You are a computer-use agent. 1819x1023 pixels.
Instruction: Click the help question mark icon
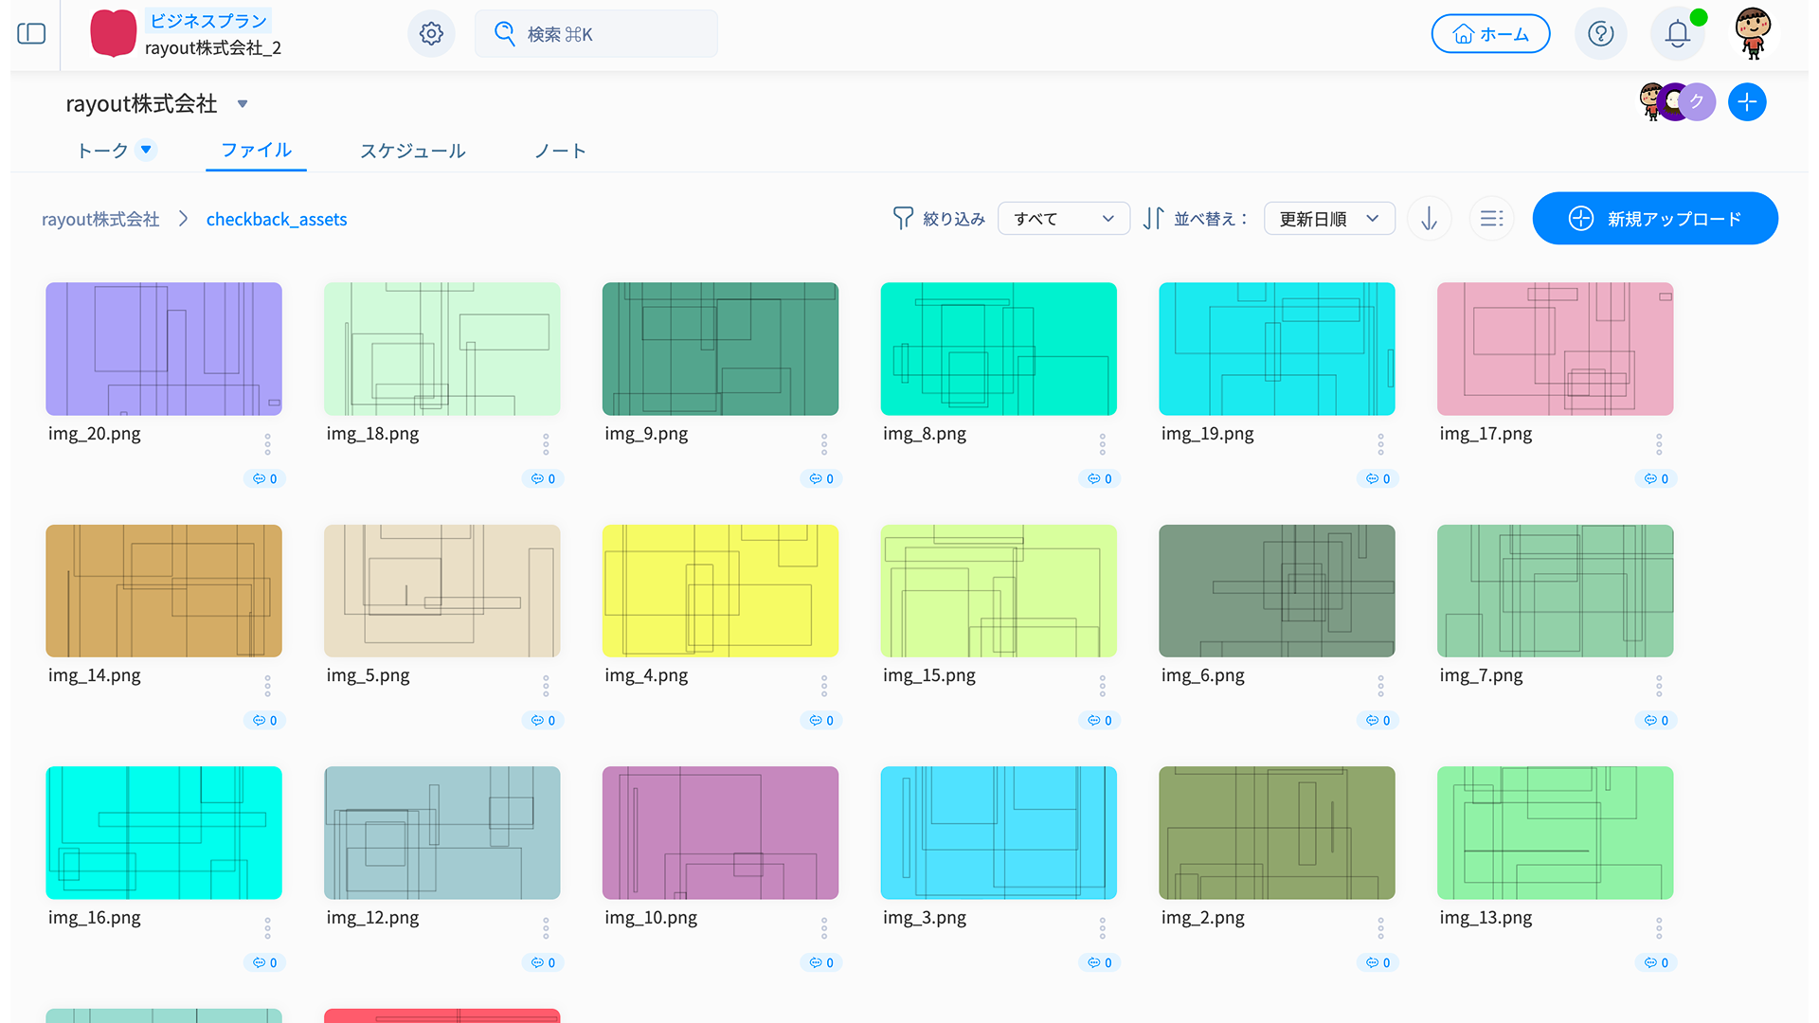1600,34
